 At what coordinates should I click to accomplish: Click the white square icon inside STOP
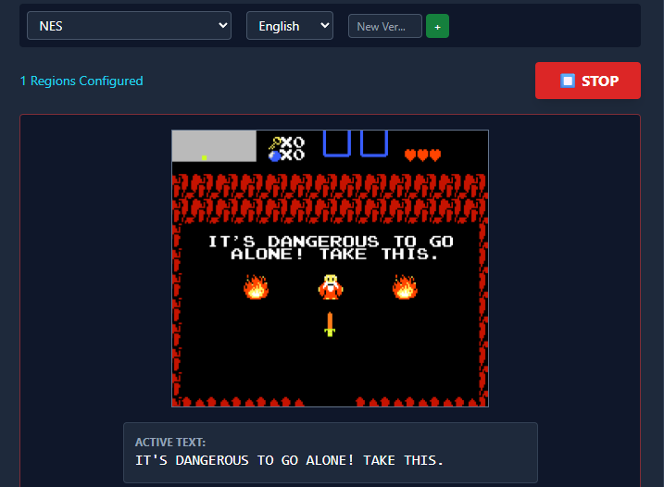[x=568, y=81]
